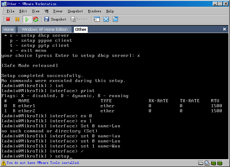Click the 'setup pppoe client' menu line
230x167 pixels.
41,41
